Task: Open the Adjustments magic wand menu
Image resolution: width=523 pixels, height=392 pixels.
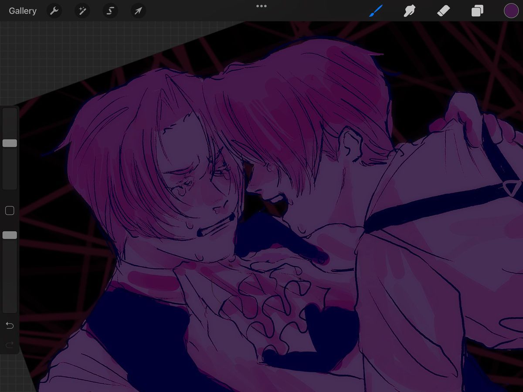Action: [x=82, y=11]
